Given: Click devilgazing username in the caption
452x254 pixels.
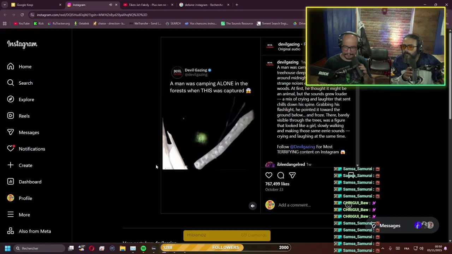Looking at the screenshot, I should [287, 62].
